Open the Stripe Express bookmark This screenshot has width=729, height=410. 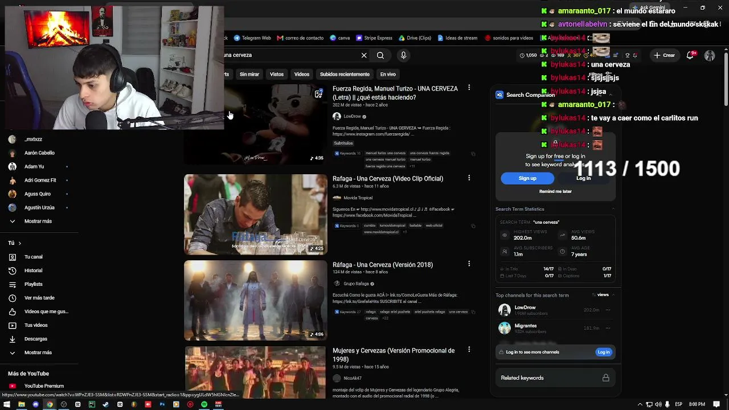[374, 38]
